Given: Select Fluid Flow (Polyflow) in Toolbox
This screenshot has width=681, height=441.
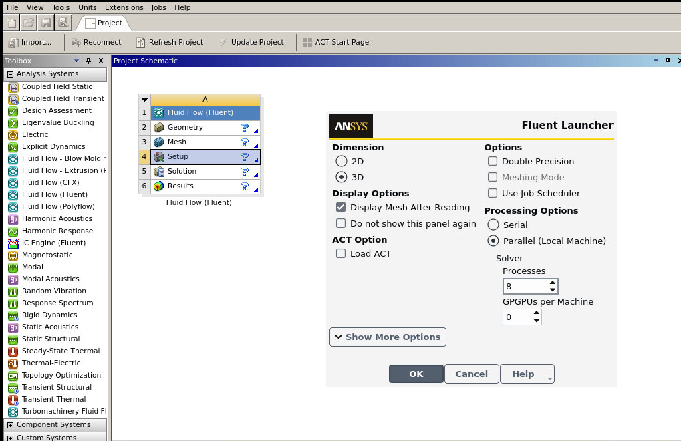Looking at the screenshot, I should [58, 206].
